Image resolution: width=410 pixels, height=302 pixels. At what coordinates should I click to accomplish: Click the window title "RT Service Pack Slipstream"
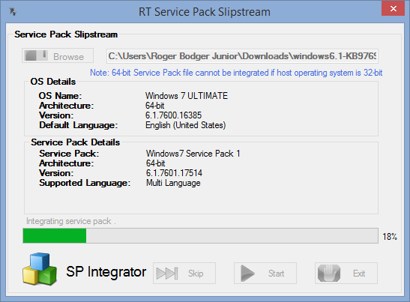coord(204,12)
